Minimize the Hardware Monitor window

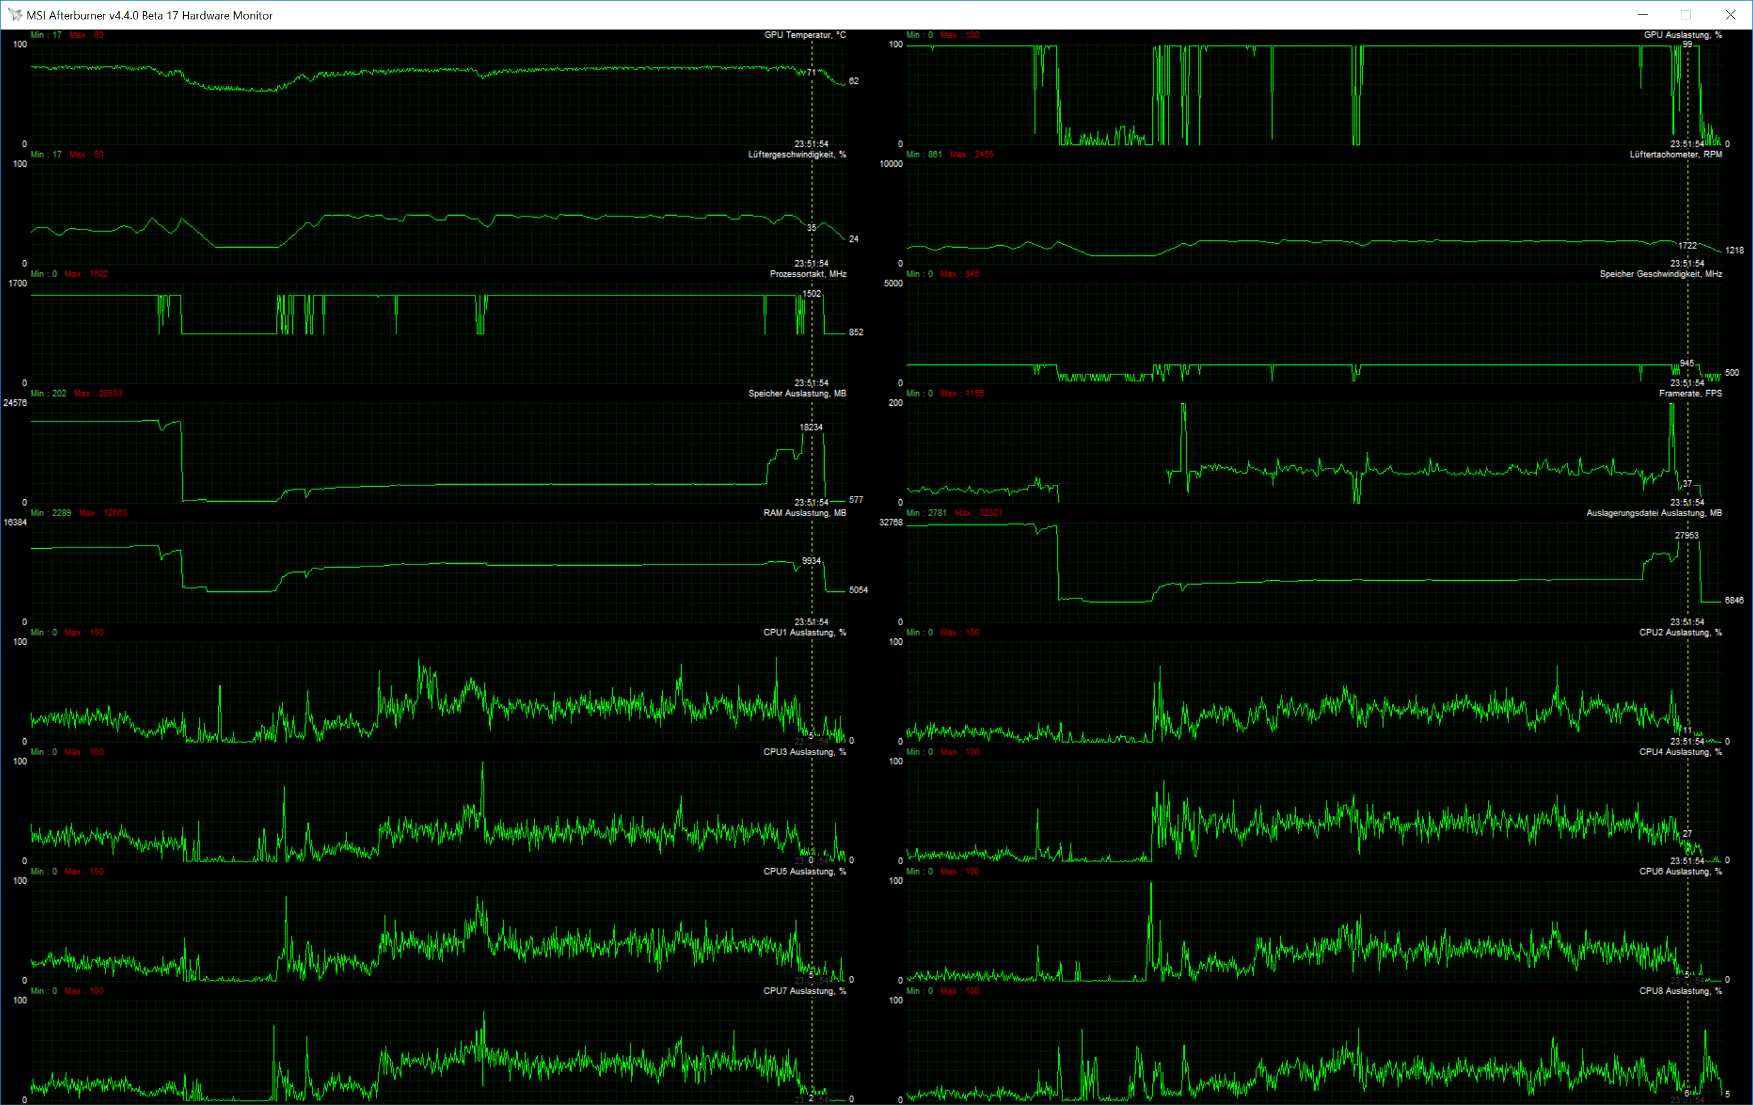1643,14
